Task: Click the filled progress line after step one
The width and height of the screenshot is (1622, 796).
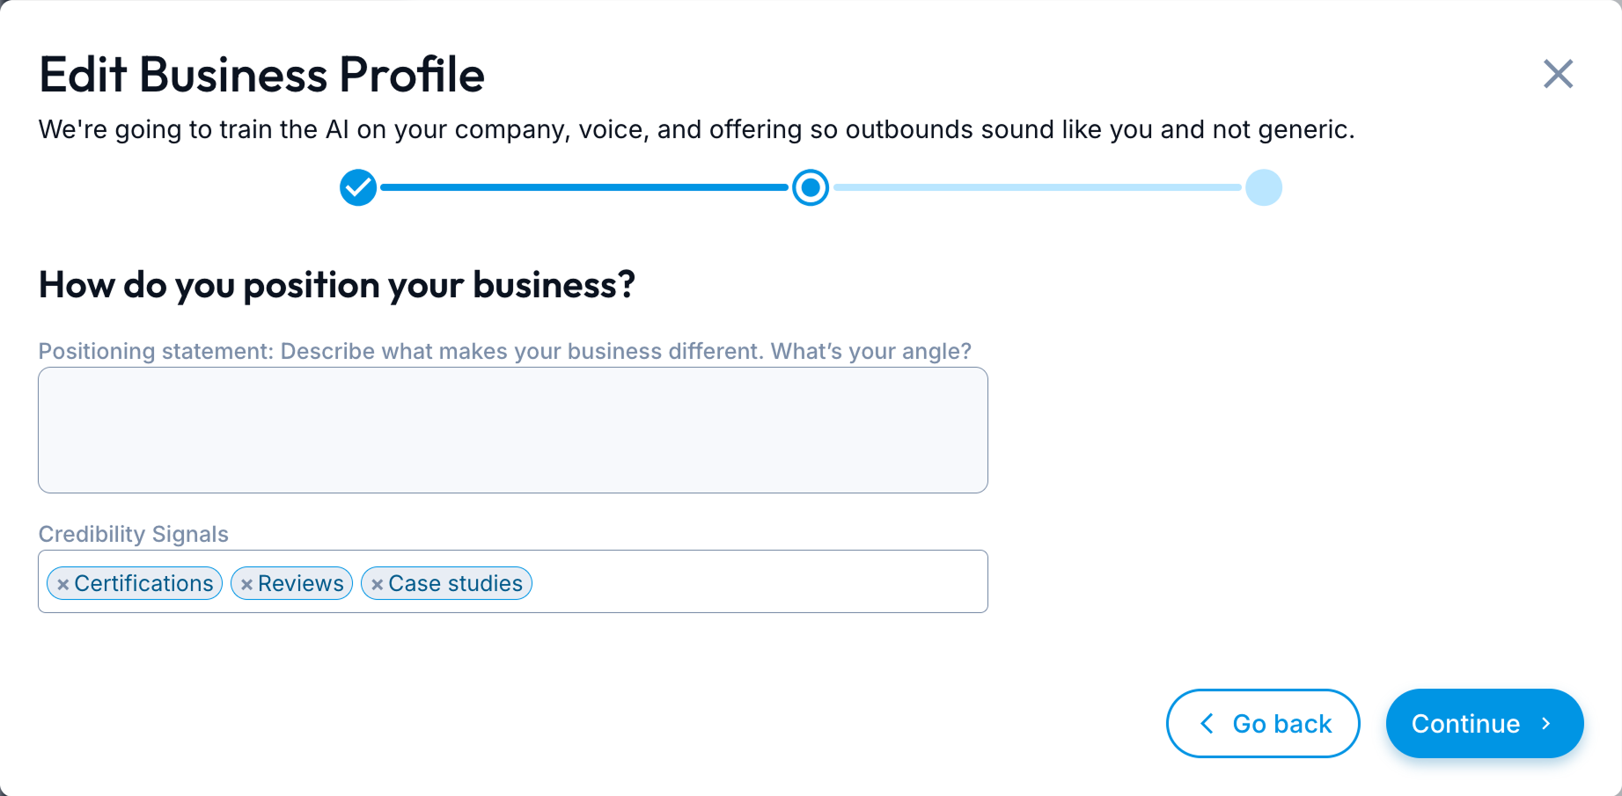Action: click(x=583, y=187)
